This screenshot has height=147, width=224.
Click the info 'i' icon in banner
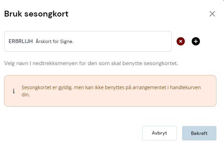(14, 91)
